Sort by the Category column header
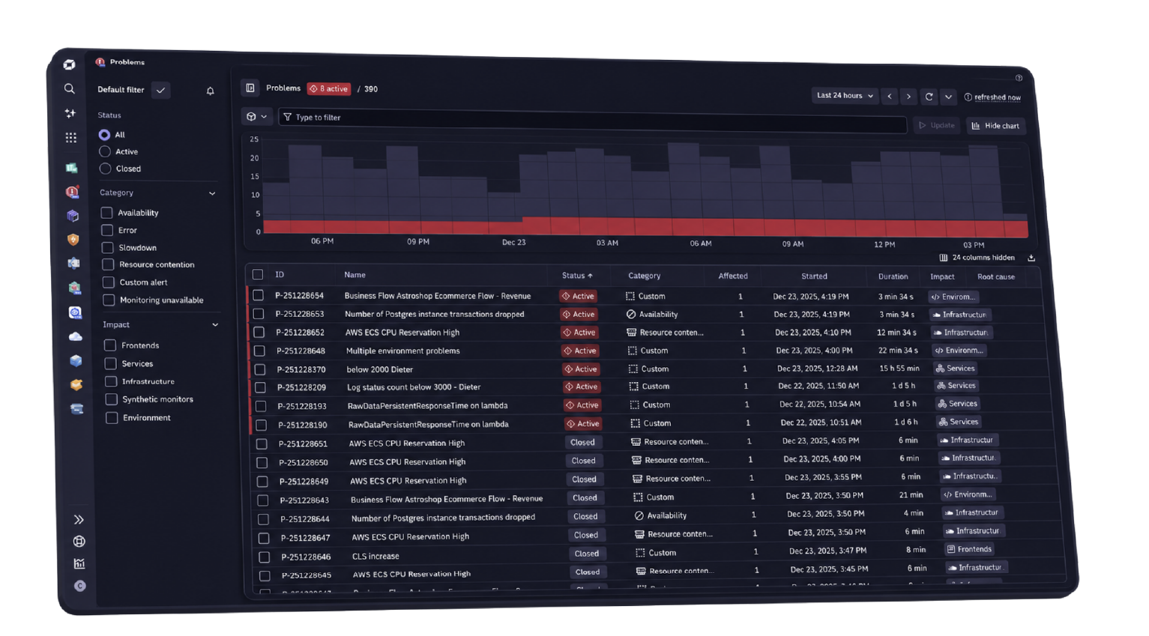Viewport: 1149px width, 636px height. pyautogui.click(x=644, y=276)
